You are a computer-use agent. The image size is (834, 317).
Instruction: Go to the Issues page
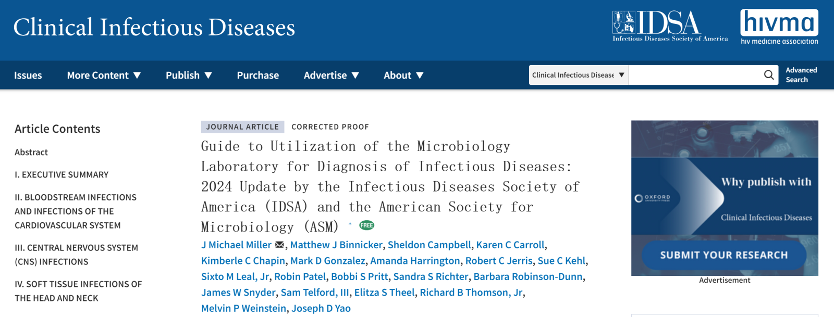click(x=28, y=75)
